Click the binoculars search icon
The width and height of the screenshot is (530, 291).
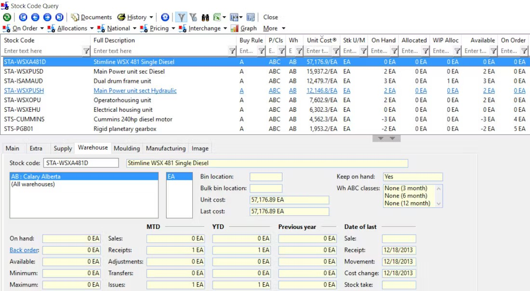coord(205,17)
